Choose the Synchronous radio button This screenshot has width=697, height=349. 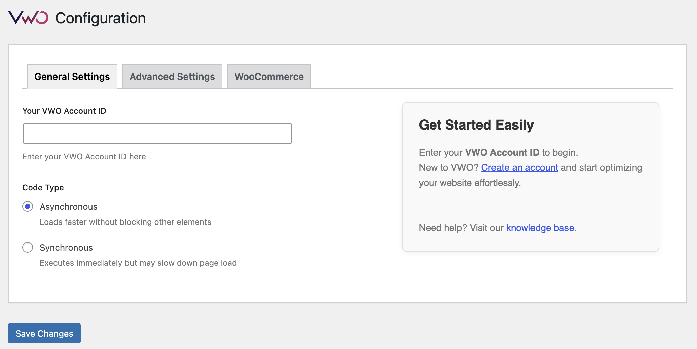click(28, 247)
